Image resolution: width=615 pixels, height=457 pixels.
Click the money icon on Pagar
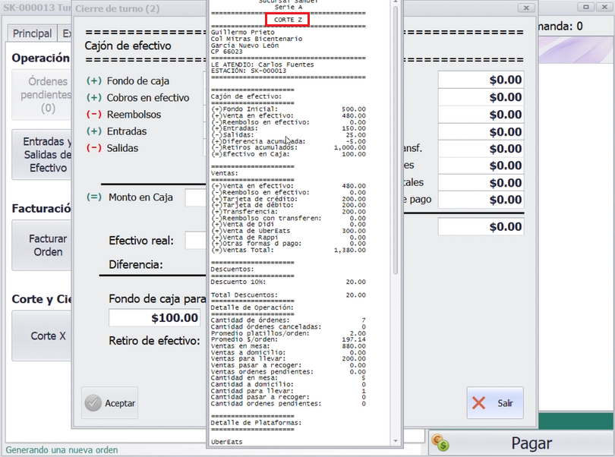440,443
